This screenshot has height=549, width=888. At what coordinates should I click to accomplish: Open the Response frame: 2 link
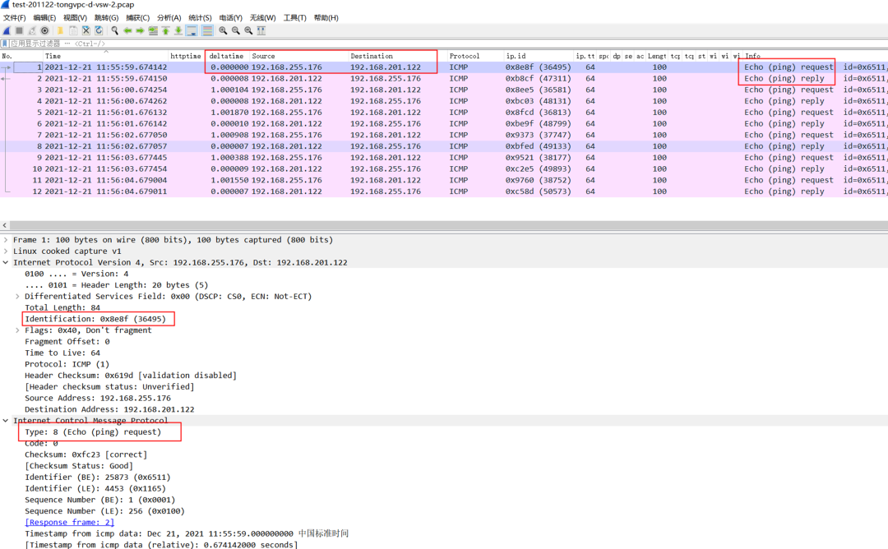tap(70, 523)
